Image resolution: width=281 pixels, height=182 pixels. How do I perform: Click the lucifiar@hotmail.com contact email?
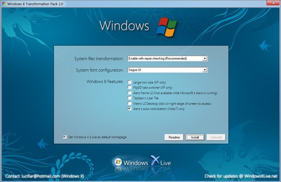click(41, 176)
